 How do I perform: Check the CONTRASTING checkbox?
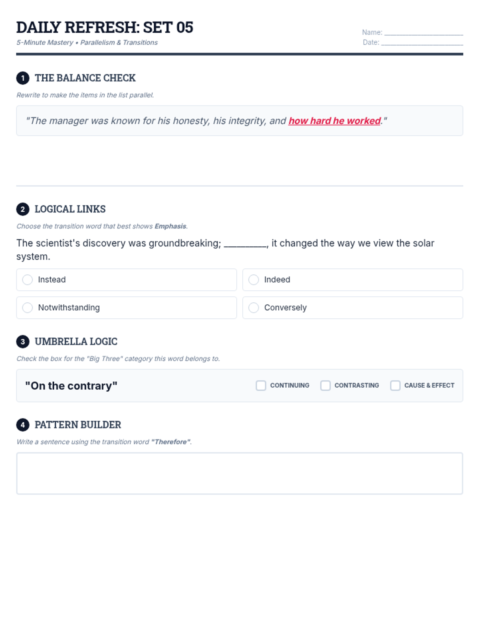point(325,385)
